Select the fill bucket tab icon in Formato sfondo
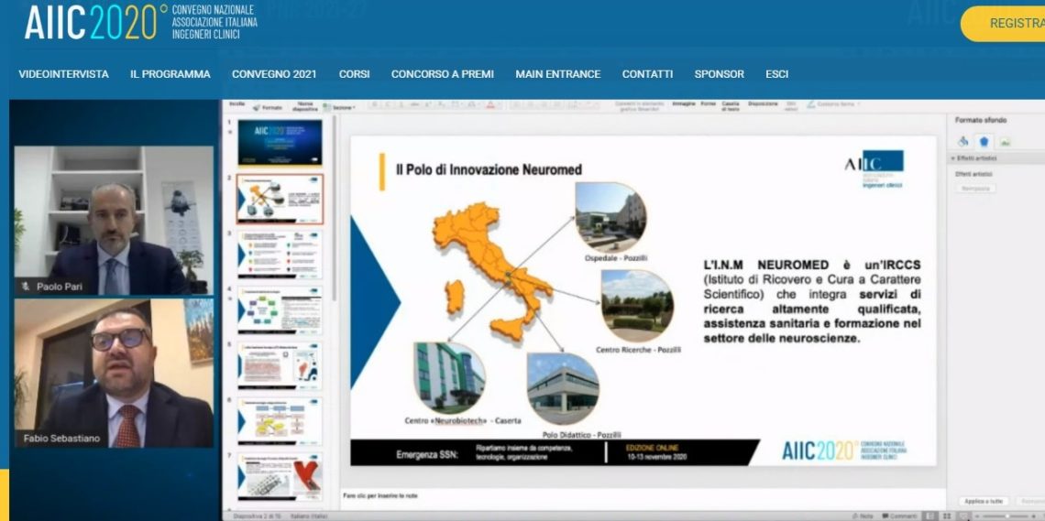Image resolution: width=1045 pixels, height=521 pixels. tap(962, 142)
